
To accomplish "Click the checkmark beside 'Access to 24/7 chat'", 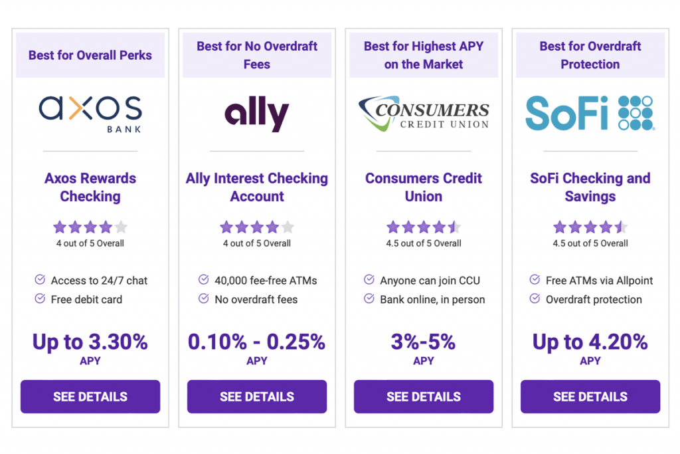I will [x=41, y=281].
